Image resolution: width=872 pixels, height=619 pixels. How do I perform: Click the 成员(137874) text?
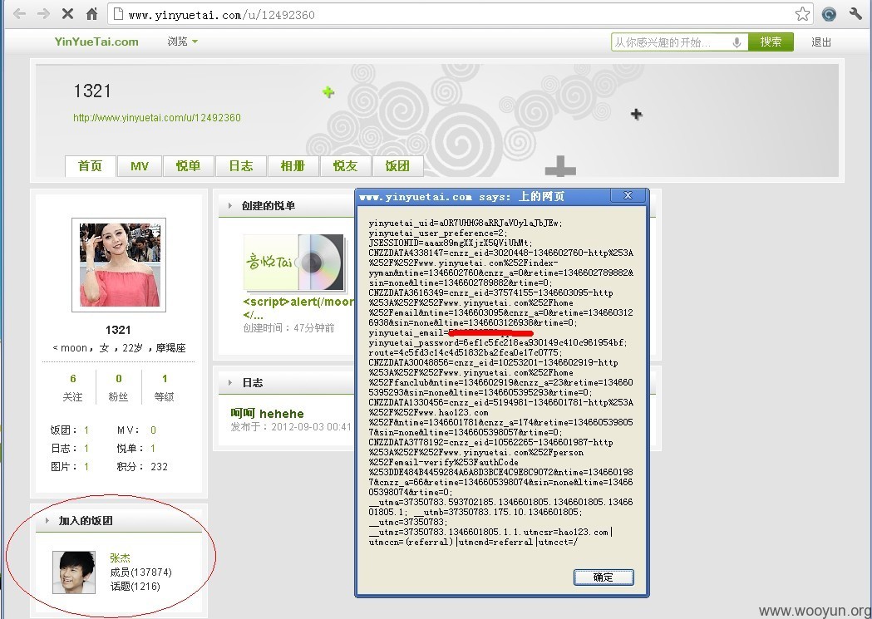140,572
